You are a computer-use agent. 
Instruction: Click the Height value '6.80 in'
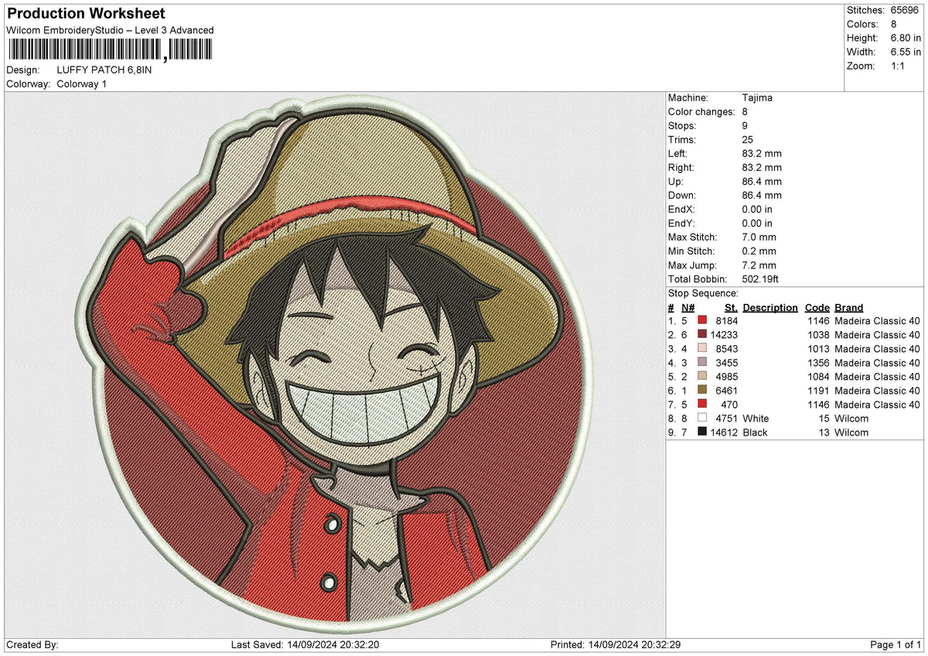pos(906,38)
